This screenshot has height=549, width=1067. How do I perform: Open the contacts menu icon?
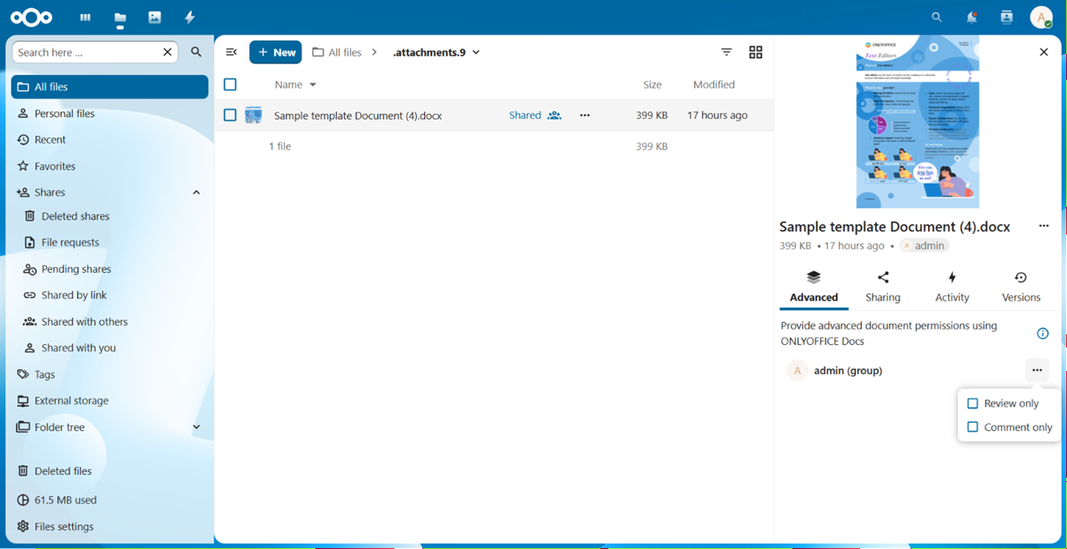[x=1006, y=17]
